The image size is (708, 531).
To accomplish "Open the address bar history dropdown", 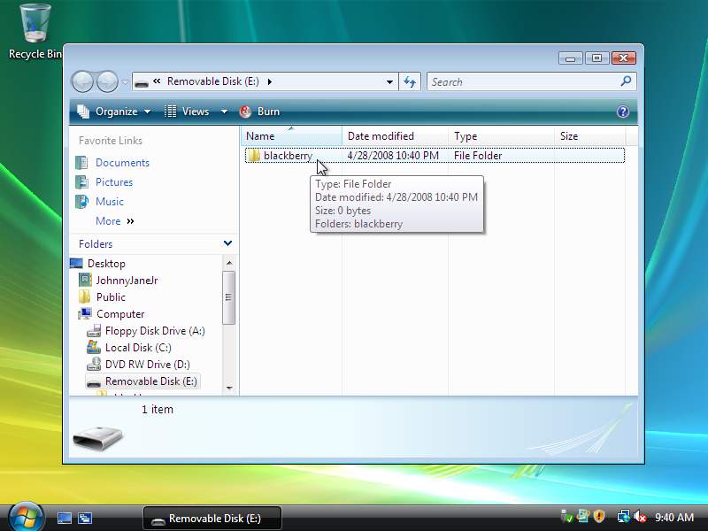I will pyautogui.click(x=389, y=82).
